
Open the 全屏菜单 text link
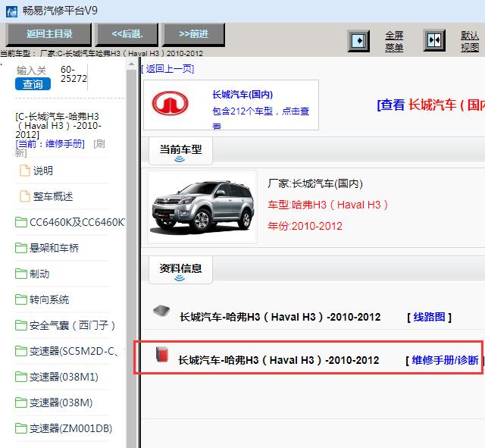(394, 42)
